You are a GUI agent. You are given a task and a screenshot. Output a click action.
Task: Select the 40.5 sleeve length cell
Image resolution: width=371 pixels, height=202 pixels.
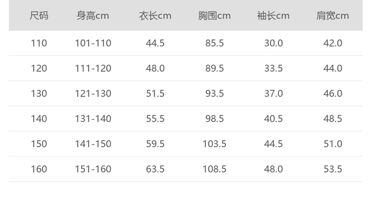(x=273, y=119)
